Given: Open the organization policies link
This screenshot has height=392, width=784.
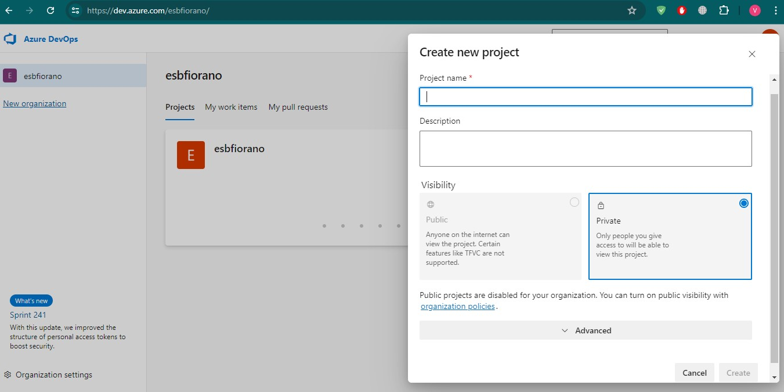Looking at the screenshot, I should tap(458, 306).
